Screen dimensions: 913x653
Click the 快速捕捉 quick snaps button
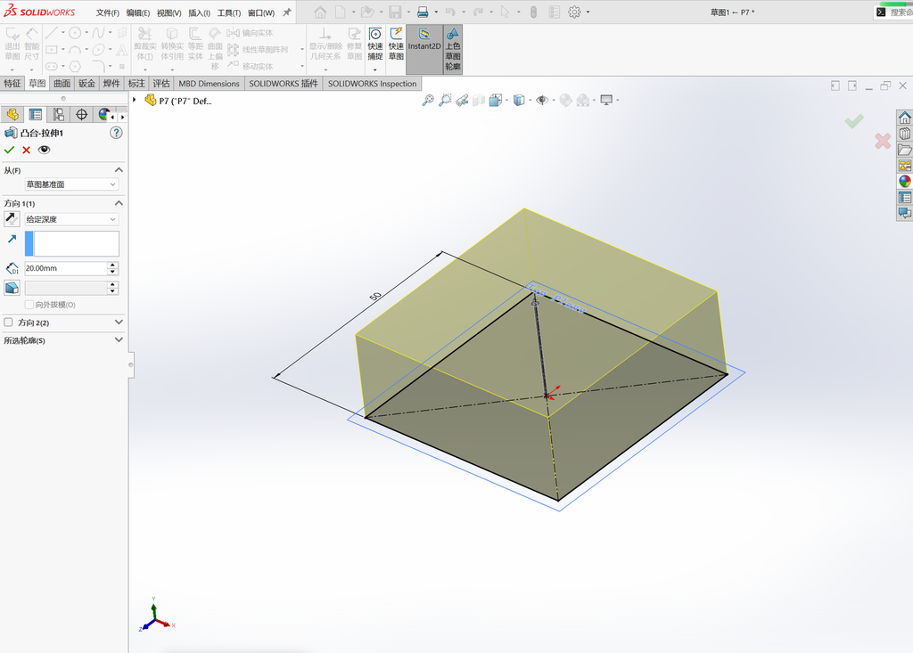(x=375, y=44)
